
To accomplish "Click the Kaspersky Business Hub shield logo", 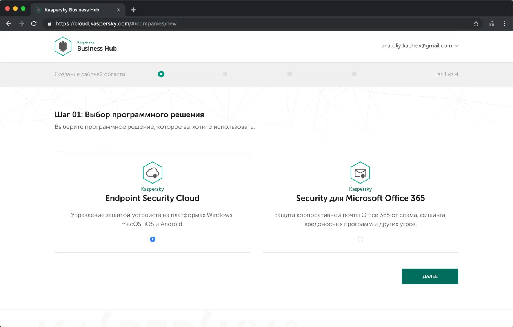I will click(63, 46).
